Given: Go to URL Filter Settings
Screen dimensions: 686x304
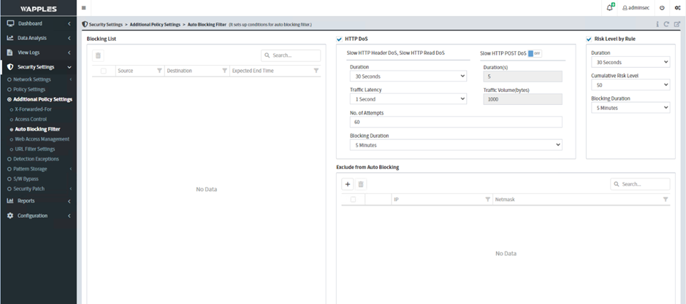Looking at the screenshot, I should pyautogui.click(x=35, y=149).
